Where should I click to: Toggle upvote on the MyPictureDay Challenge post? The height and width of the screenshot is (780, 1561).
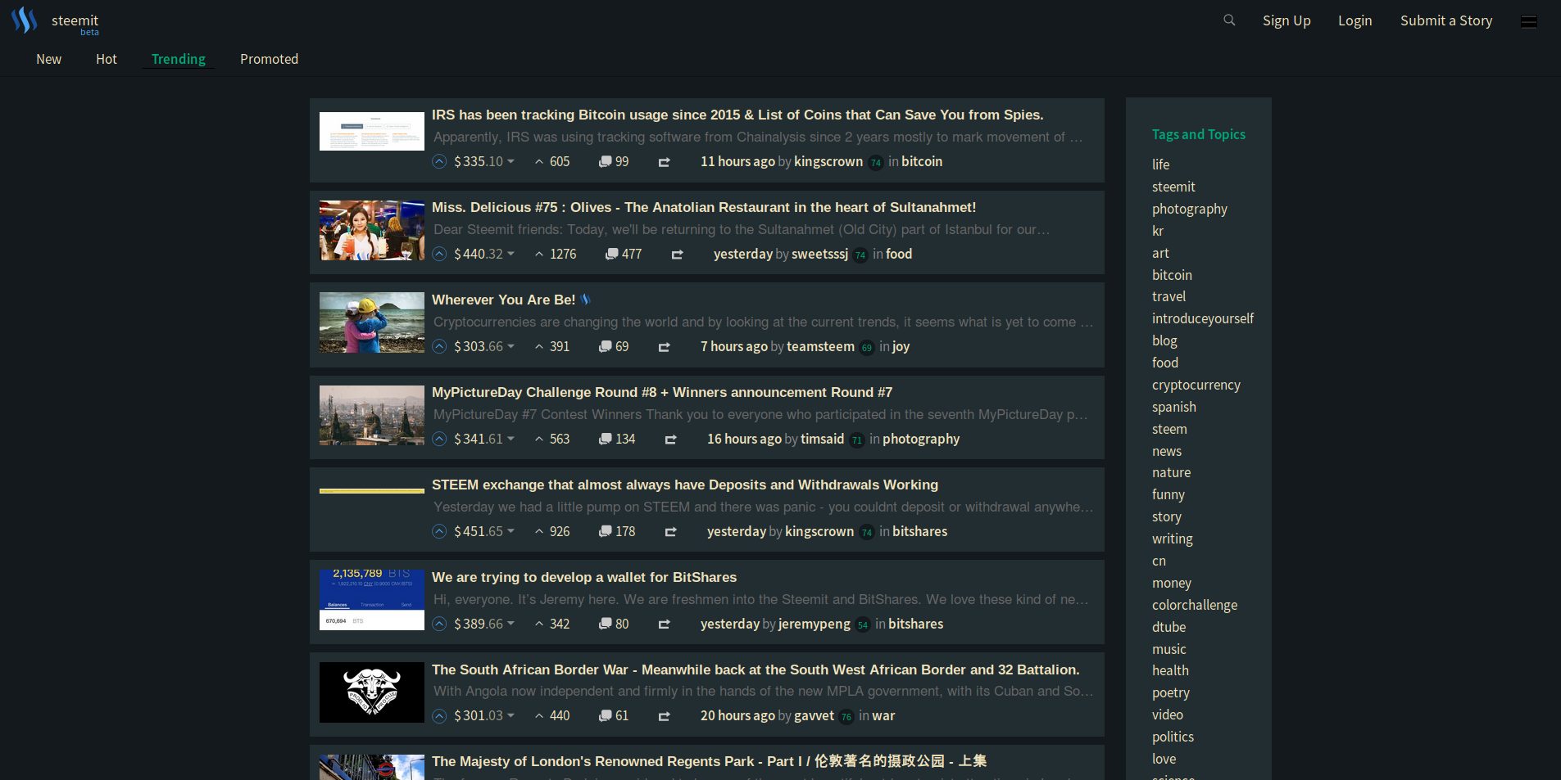(440, 439)
